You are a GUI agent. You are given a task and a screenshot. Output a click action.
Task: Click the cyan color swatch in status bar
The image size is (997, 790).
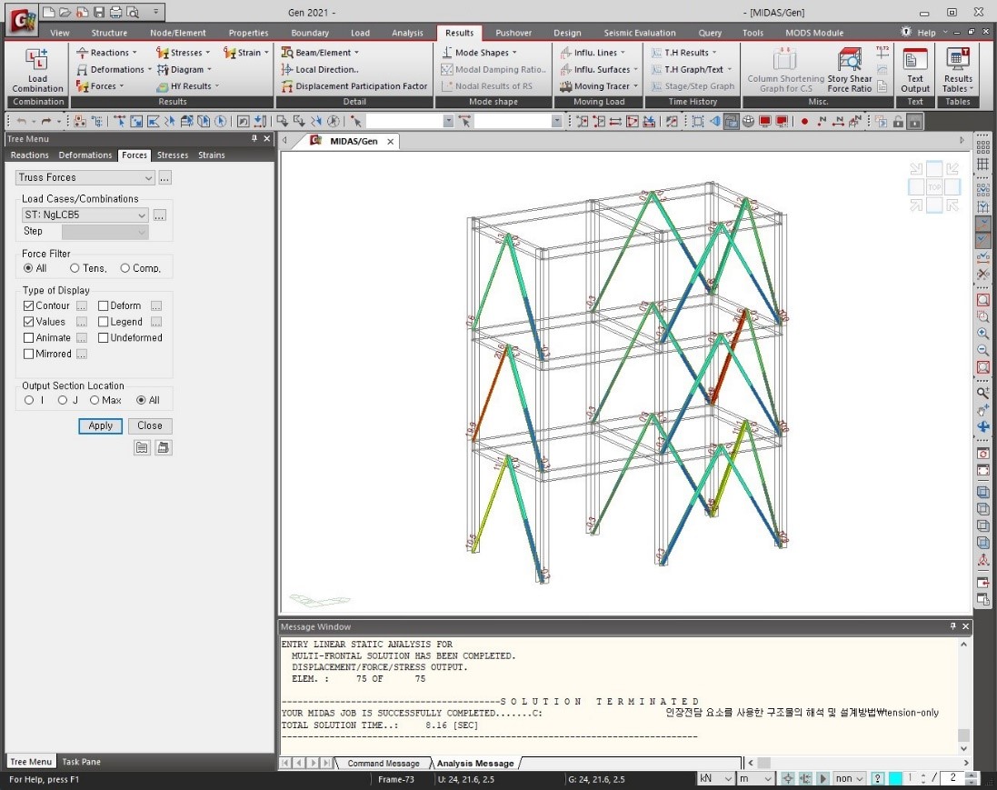[895, 779]
